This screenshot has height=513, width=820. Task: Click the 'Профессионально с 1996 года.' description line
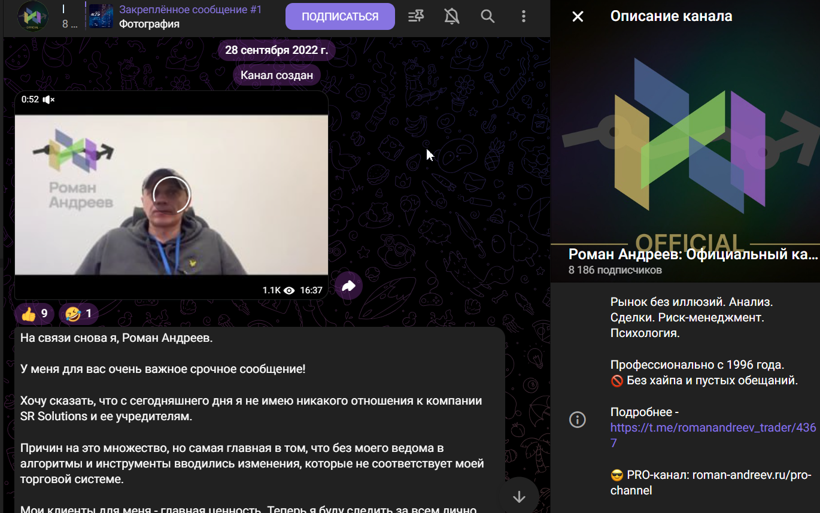pos(697,365)
